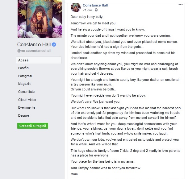Open the Evenimente section
Viewport: 188px width, 179px height.
[x=27, y=107]
